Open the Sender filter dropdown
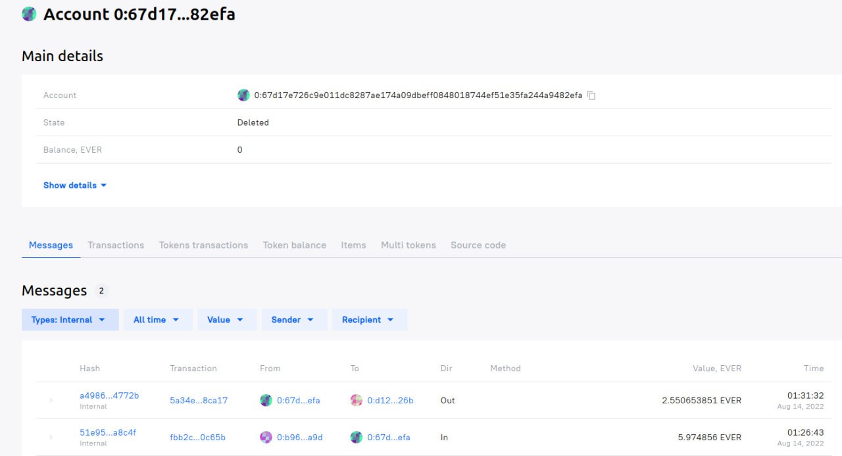The width and height of the screenshot is (842, 456). [x=293, y=320]
